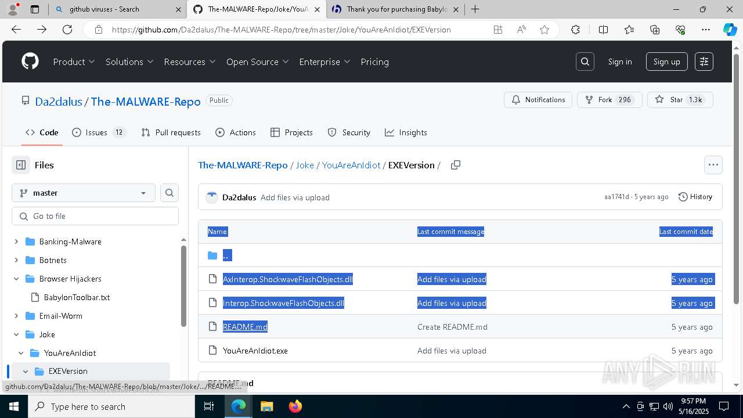Screen dimensions: 743x418
Task: Expand the Email-Worm folder chevron
Action: click(x=16, y=316)
